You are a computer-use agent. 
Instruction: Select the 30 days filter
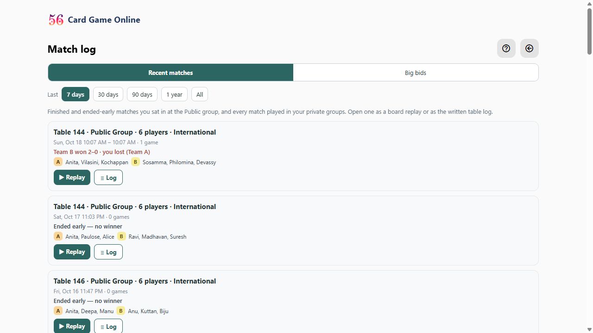(x=108, y=94)
